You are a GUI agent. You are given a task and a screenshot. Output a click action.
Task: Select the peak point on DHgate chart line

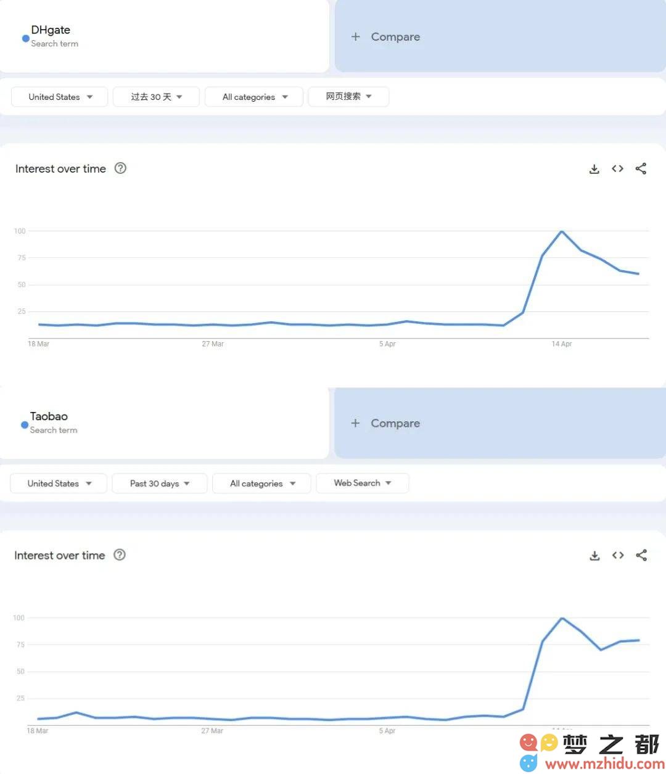click(x=562, y=231)
